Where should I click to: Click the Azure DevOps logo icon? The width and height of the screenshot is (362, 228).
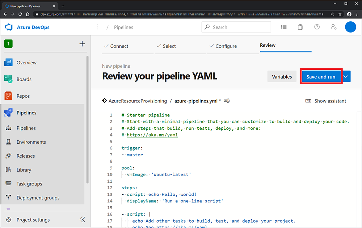(x=9, y=27)
